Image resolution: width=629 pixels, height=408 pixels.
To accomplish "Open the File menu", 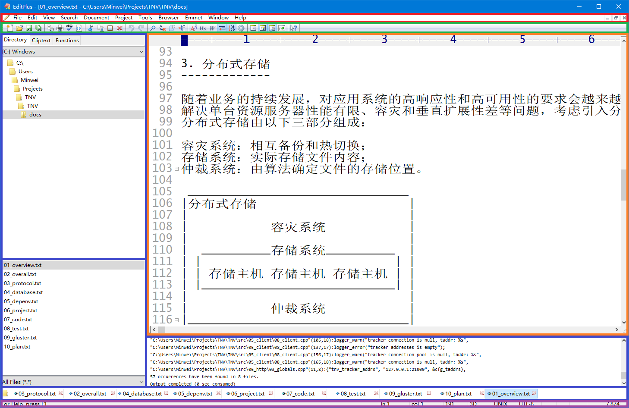I will click(17, 18).
